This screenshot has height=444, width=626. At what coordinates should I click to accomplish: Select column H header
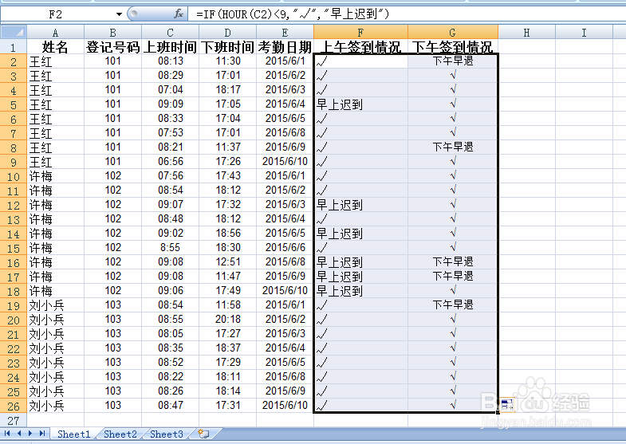pos(526,33)
